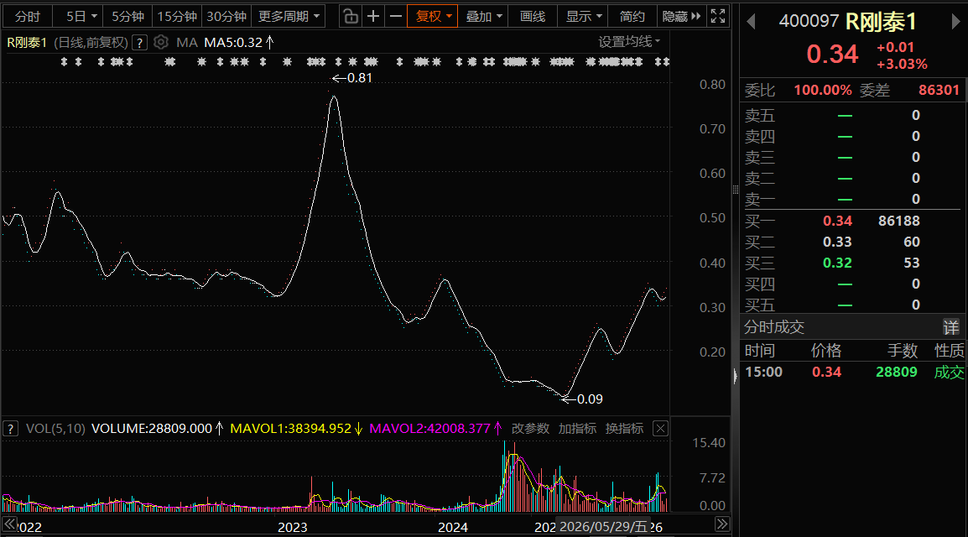Click the 0.09 low price annotation
Image resolution: width=968 pixels, height=537 pixels.
pos(590,399)
